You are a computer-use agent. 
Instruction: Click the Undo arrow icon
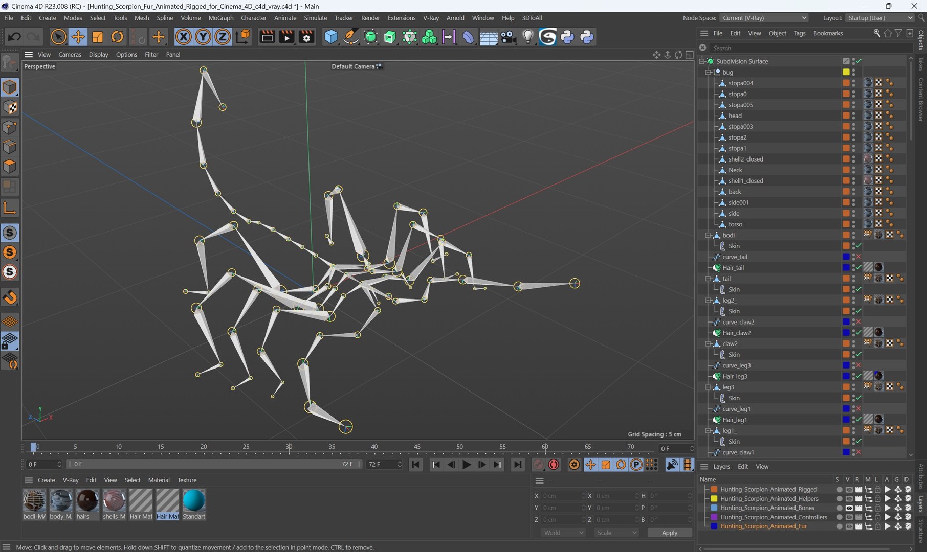coord(14,37)
